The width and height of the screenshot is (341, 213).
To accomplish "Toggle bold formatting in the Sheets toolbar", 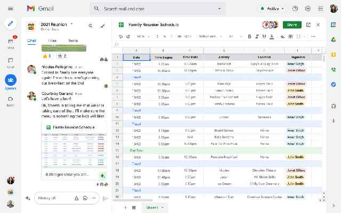I will click(x=249, y=37).
